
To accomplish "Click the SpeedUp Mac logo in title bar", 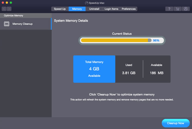I will pos(87,3).
